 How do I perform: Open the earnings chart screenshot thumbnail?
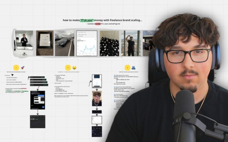(x=87, y=43)
